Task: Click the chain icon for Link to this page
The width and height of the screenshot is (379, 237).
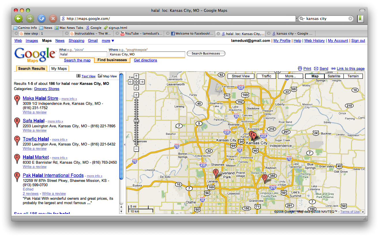Action: tap(333, 68)
